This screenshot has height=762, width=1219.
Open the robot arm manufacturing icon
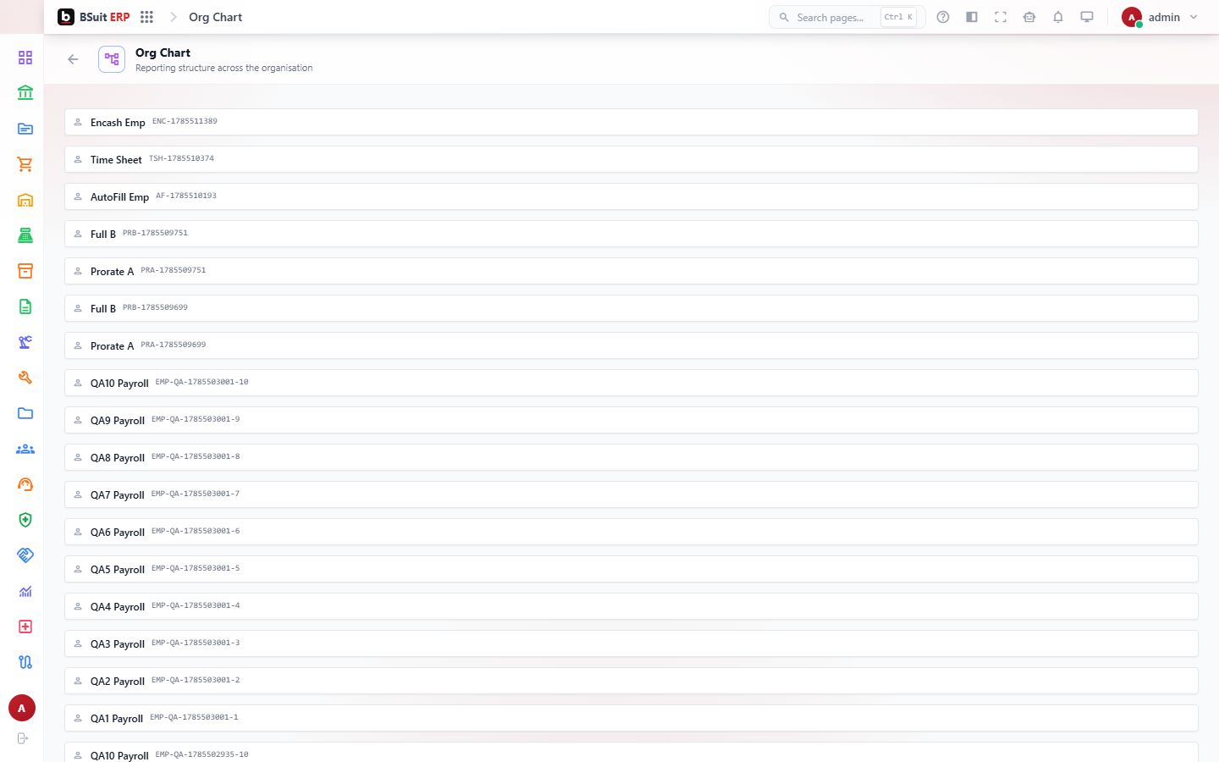[25, 342]
